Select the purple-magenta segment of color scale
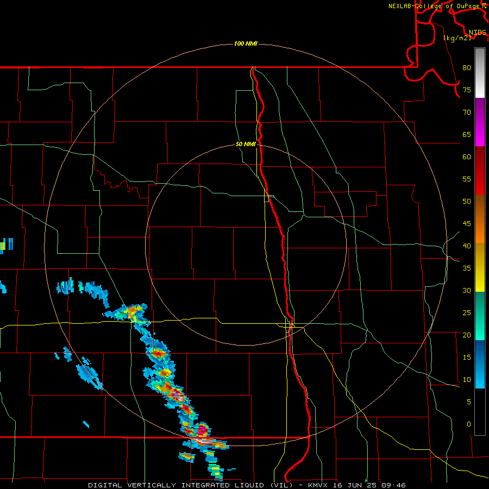The image size is (489, 489). coord(480,122)
